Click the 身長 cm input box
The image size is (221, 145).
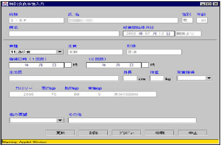130,78
